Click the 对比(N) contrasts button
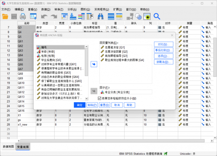The width and height of the screenshot is (217, 156). tap(163, 44)
